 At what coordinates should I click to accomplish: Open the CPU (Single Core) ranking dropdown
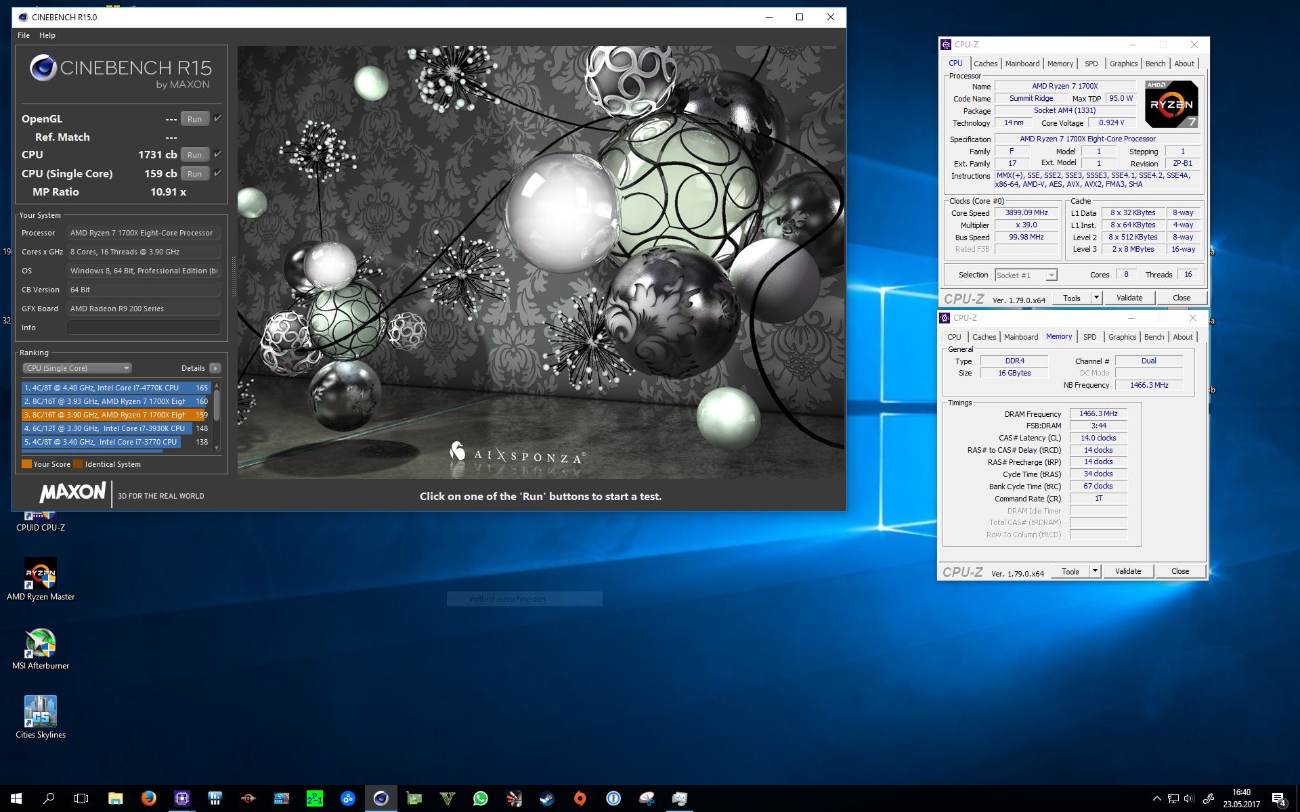[77, 368]
